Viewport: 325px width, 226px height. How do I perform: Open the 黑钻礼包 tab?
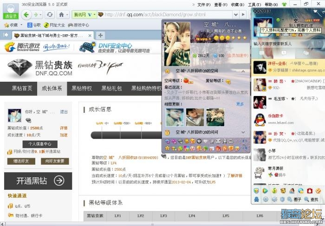coord(111,89)
